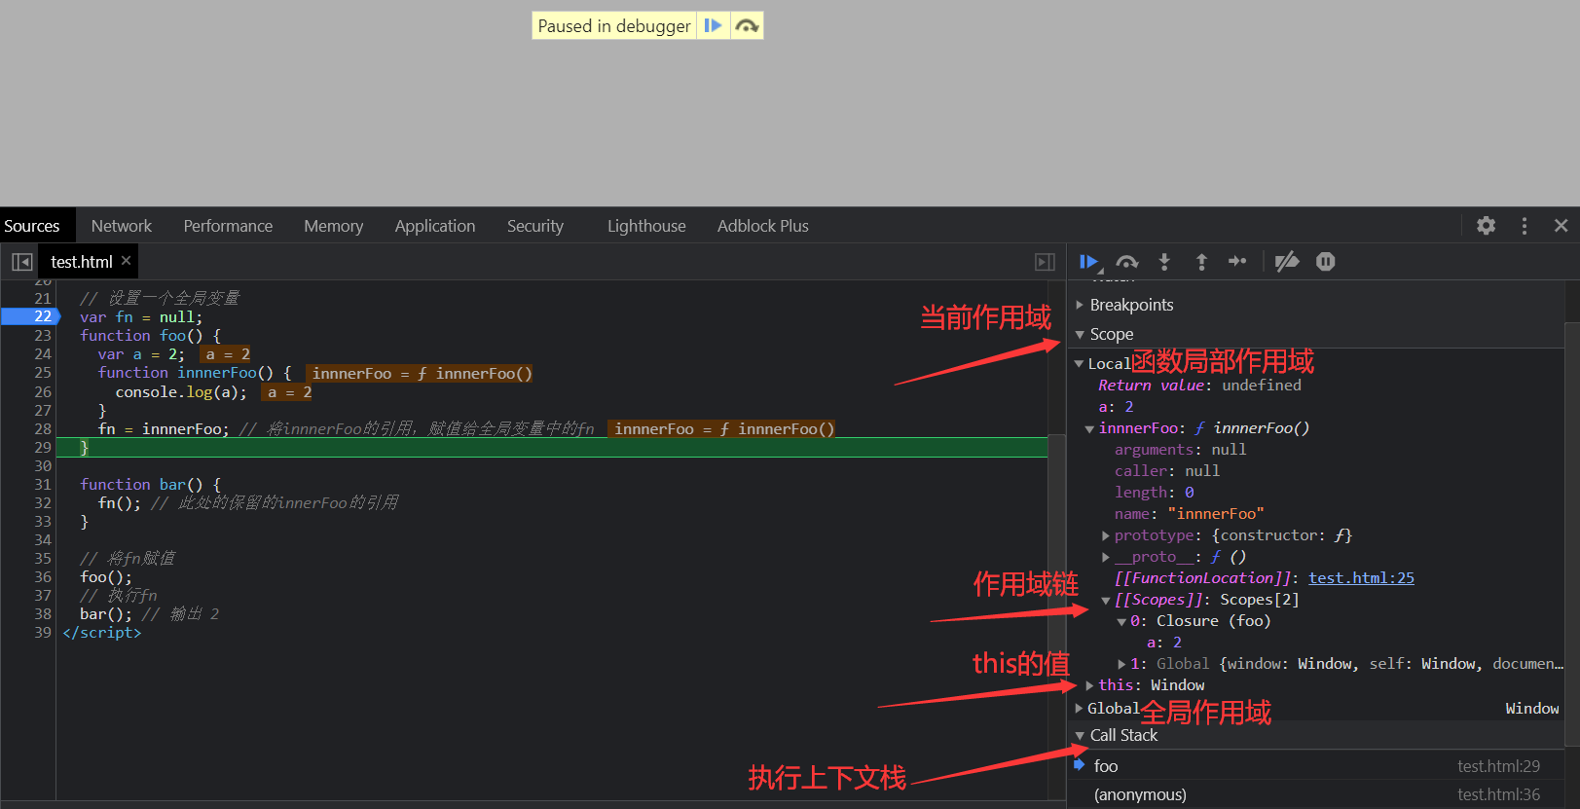Select the test.html editor tab
The image size is (1580, 809).
click(82, 262)
